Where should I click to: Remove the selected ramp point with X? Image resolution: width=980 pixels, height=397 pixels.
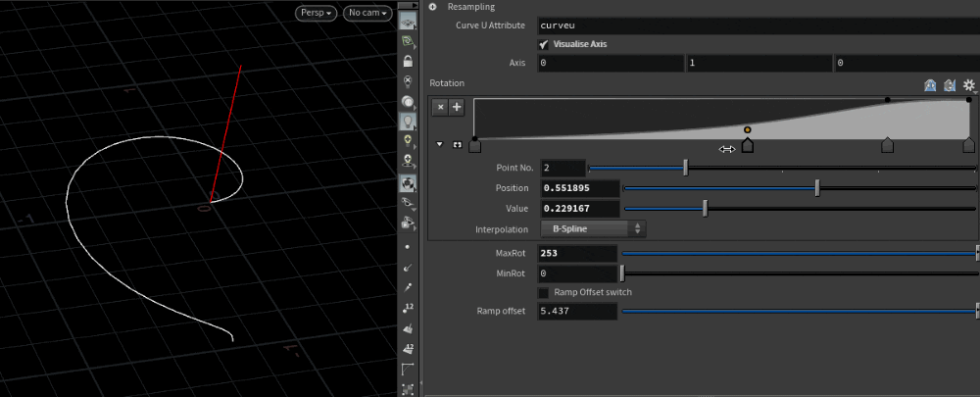click(441, 107)
